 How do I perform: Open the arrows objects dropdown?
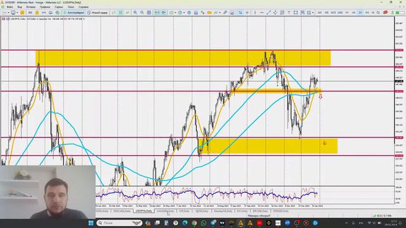tap(313, 13)
